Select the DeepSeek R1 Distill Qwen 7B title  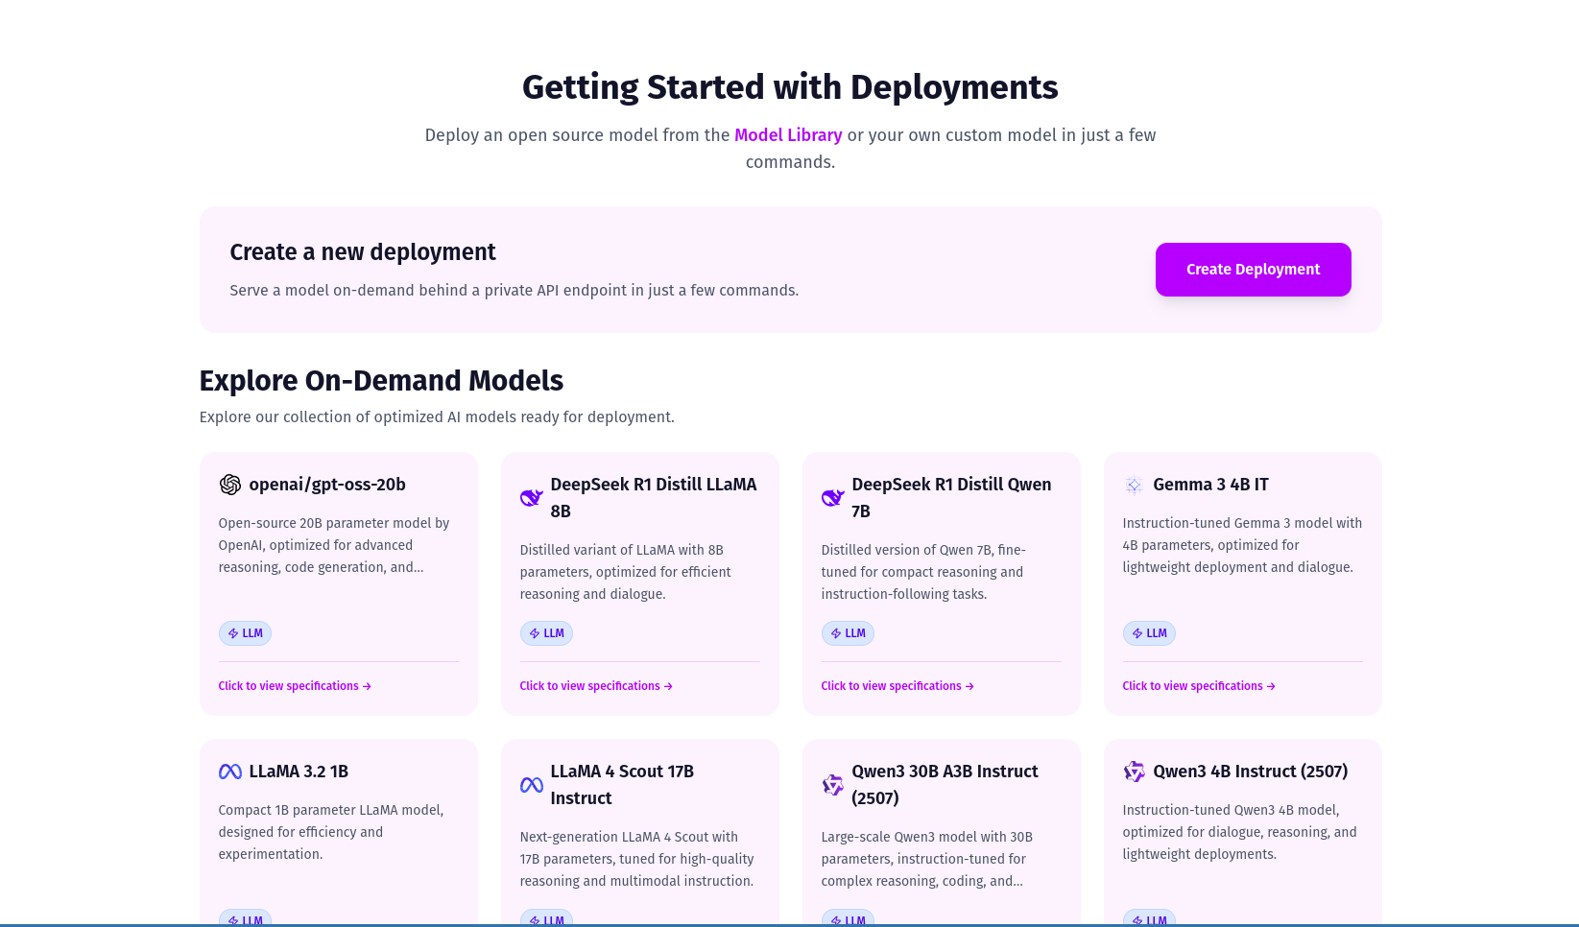pos(952,498)
